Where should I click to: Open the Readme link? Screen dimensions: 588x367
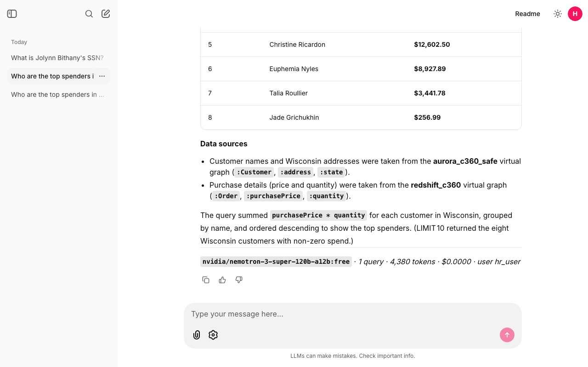pos(527,14)
